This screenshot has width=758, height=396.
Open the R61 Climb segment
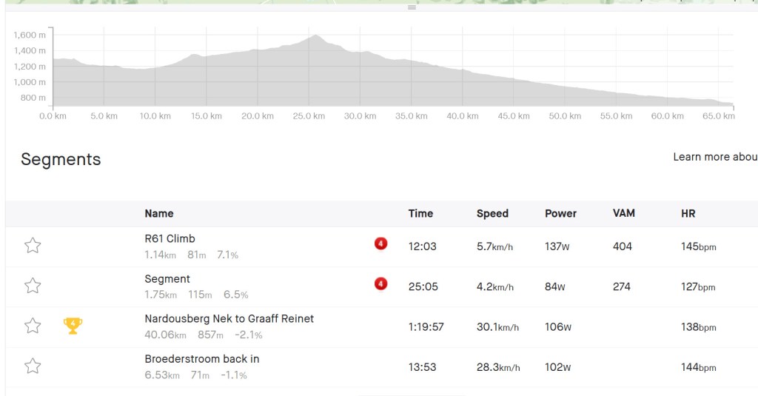coord(170,238)
